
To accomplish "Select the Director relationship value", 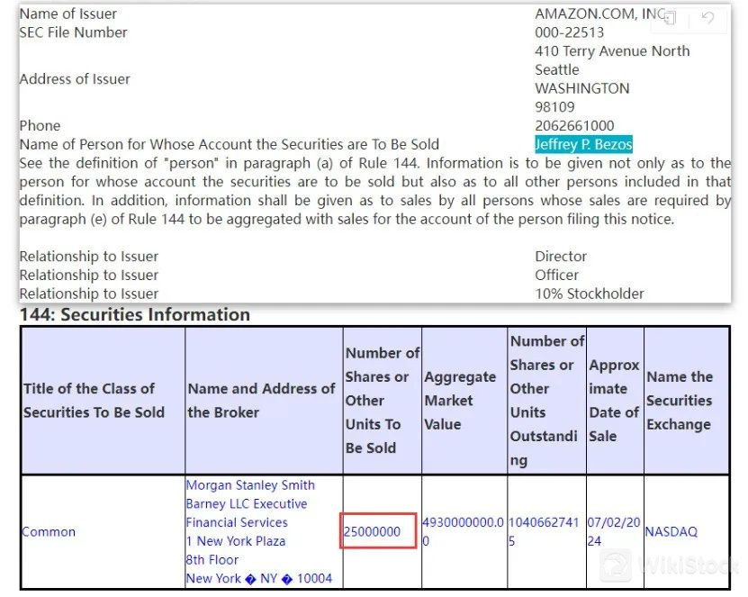I will coord(561,257).
